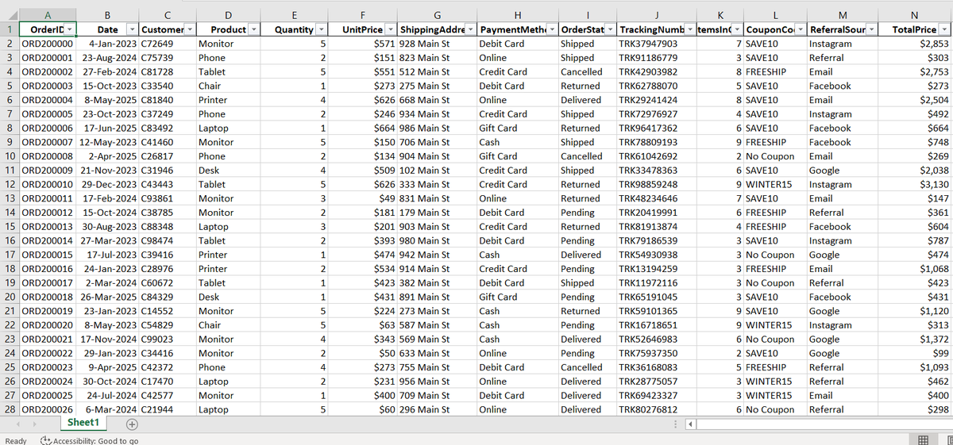Open the UnitPrice column filter dropdown
The width and height of the screenshot is (953, 445).
pyautogui.click(x=389, y=29)
